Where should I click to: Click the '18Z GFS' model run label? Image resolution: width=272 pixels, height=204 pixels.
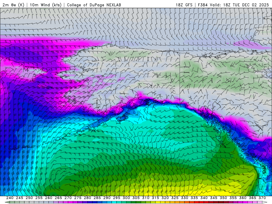(x=184, y=5)
